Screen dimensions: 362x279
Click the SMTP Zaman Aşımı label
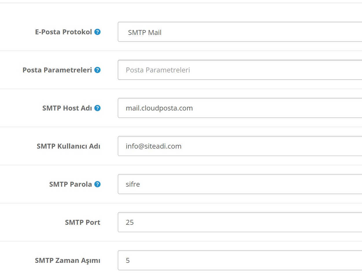pos(67,260)
